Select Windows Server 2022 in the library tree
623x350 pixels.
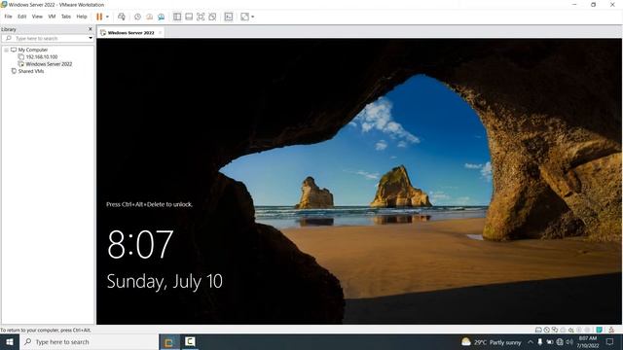[x=49, y=64]
